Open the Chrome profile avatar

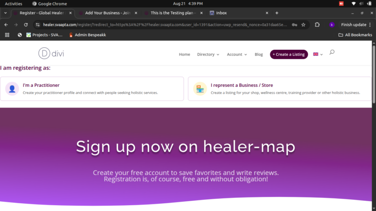[x=332, y=24]
